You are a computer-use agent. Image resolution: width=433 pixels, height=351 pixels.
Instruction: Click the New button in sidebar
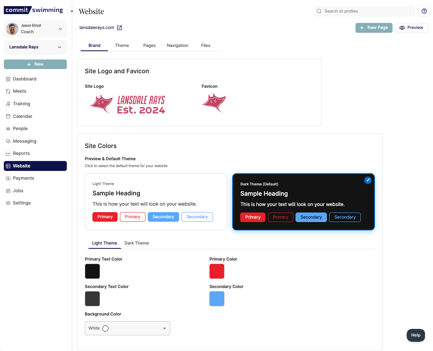tap(36, 64)
